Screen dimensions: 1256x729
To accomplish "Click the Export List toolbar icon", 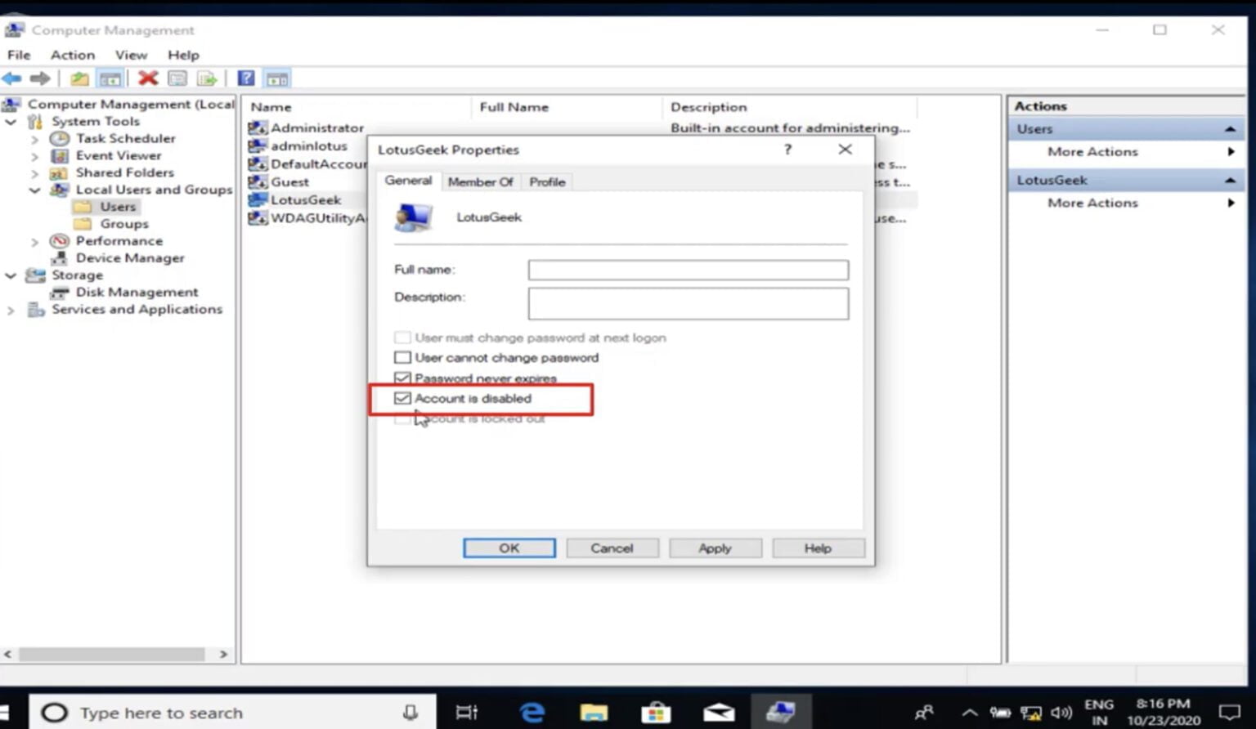I will [207, 78].
